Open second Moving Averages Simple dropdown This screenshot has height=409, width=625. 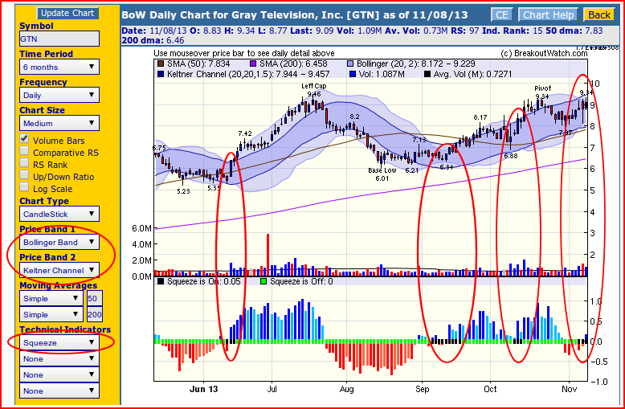tap(51, 314)
